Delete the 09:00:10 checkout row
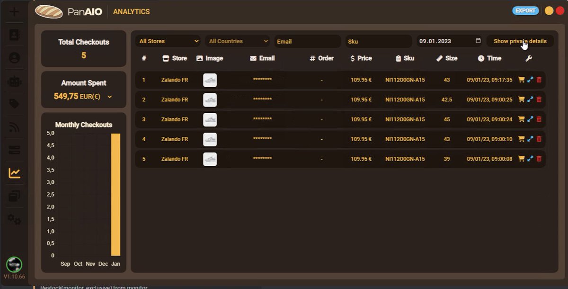Viewport: 568px width, 289px height. (x=539, y=139)
